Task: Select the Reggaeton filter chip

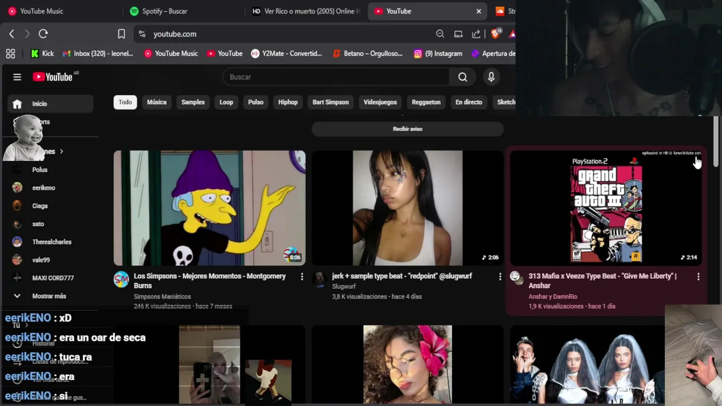Action: point(426,102)
